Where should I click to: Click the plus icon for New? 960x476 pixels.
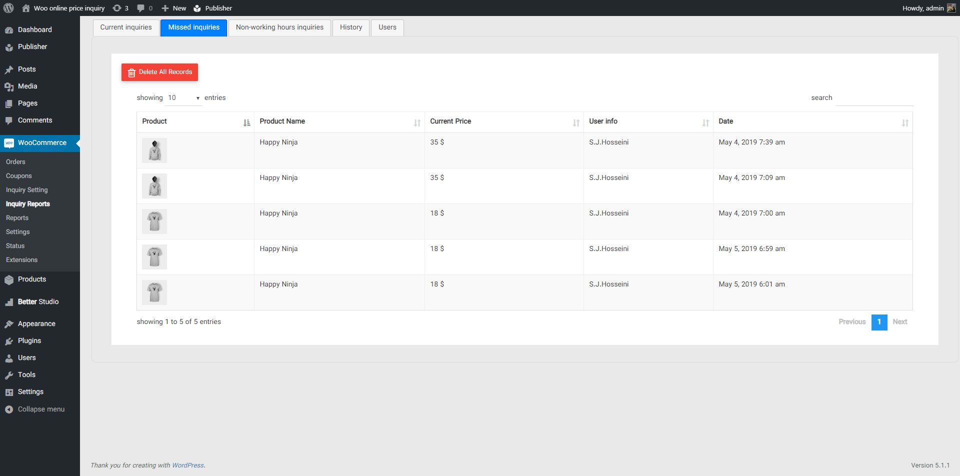pyautogui.click(x=165, y=8)
